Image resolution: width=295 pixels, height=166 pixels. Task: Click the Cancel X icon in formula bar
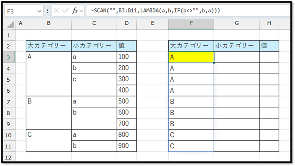56,11
